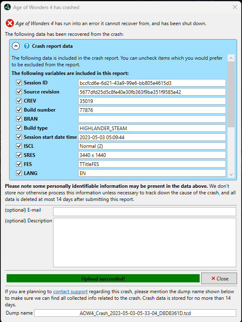The image size is (242, 322).
Task: Click the Build type field HIGHLANDER_STEAM
Action: (152, 128)
